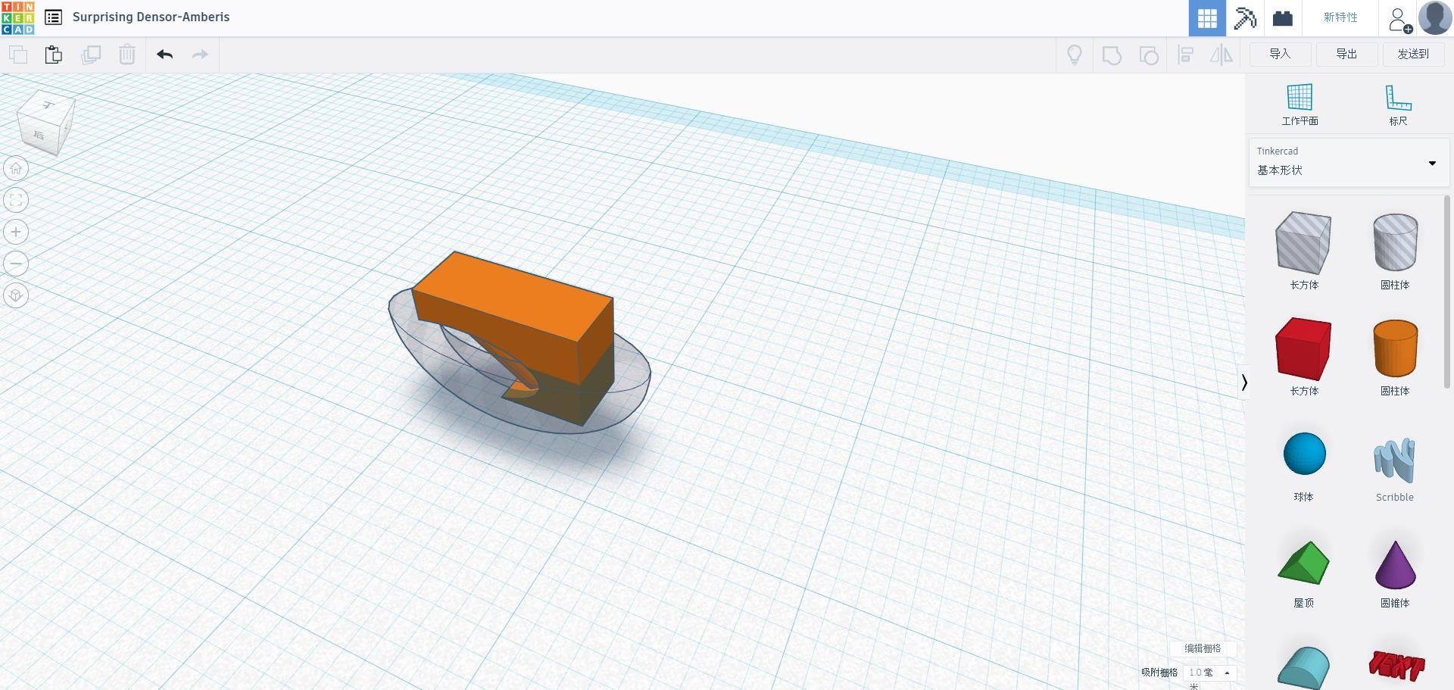Click the Group shapes icon
Viewport: 1454px width, 690px height.
point(1112,55)
